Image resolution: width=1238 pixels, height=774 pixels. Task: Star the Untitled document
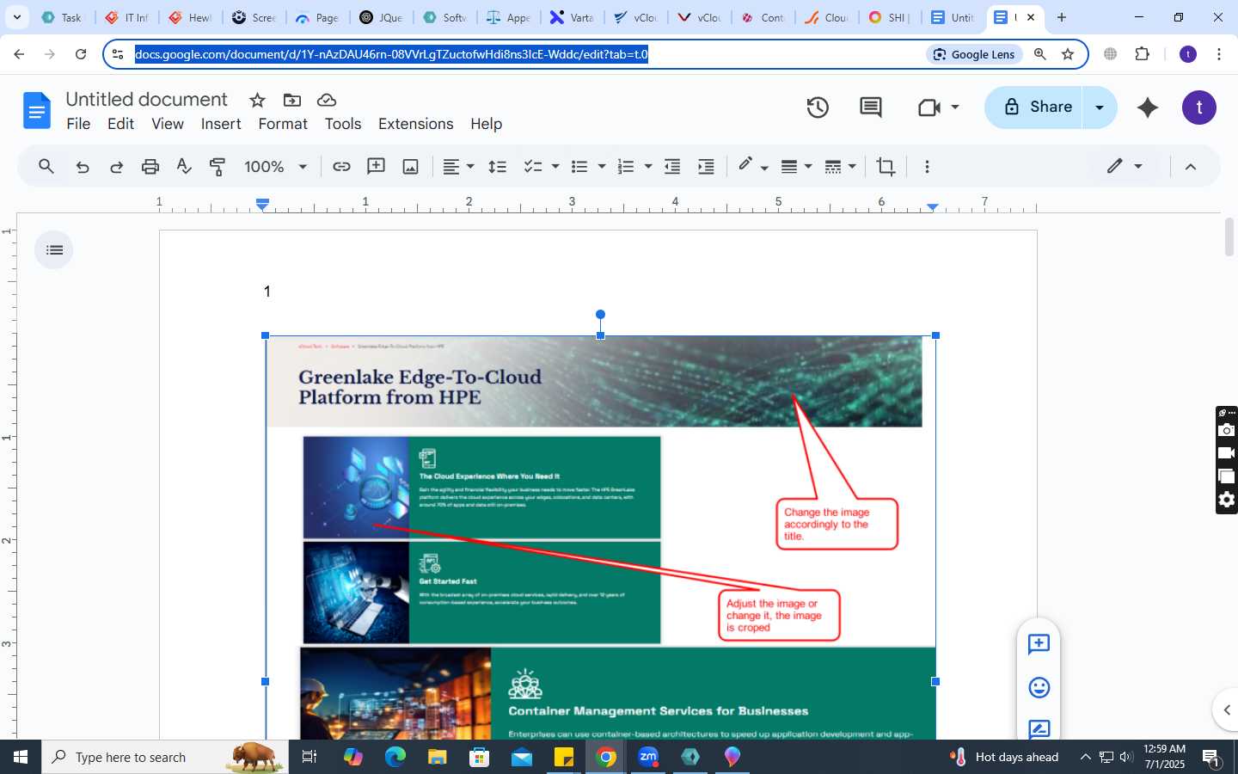coord(257,100)
